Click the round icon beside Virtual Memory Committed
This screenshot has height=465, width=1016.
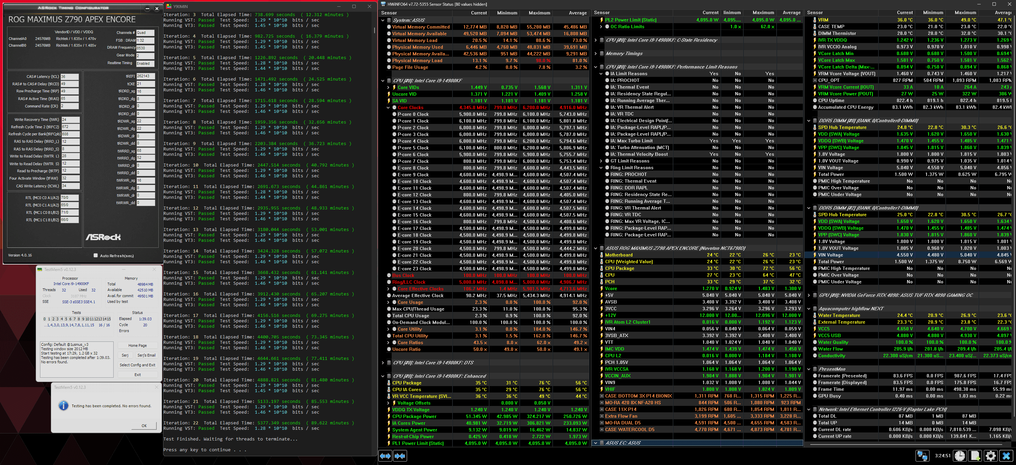tap(389, 27)
